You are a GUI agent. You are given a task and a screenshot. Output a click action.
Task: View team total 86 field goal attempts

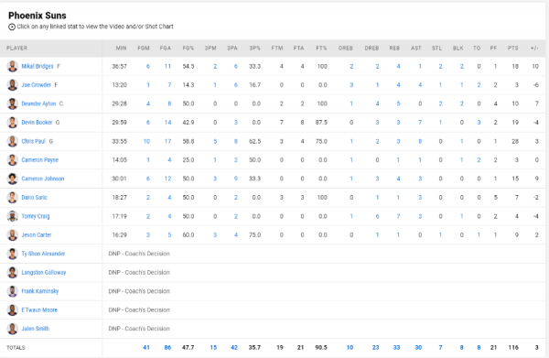tap(167, 348)
